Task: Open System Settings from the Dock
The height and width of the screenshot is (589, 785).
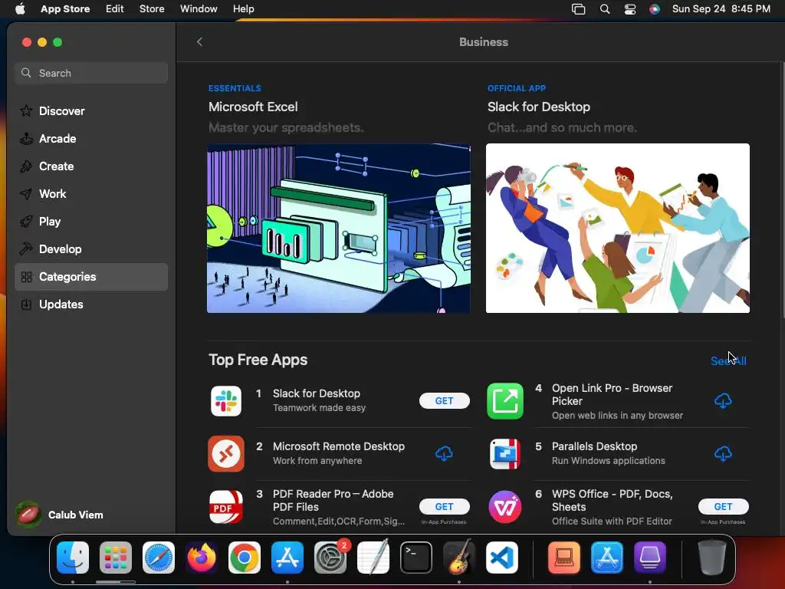Action: 330,558
